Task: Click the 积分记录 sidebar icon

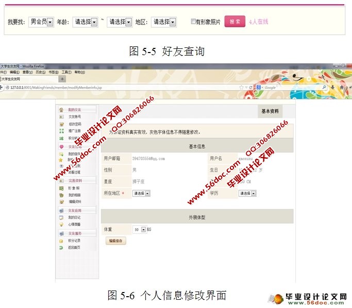Action: (x=61, y=241)
